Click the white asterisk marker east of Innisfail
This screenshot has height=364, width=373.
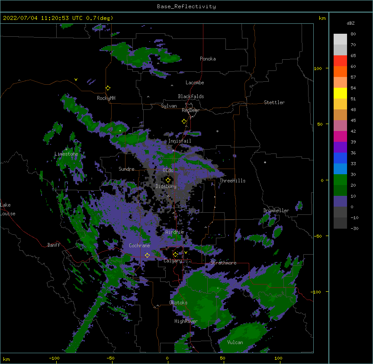coord(217,131)
